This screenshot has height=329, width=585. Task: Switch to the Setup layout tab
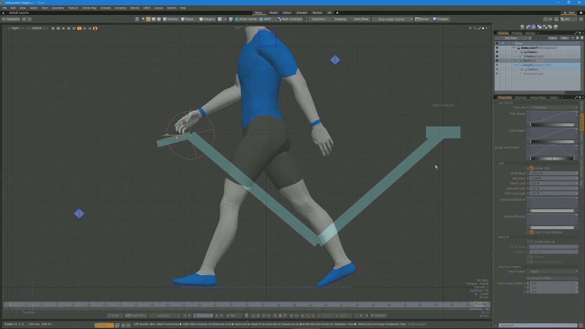[287, 13]
